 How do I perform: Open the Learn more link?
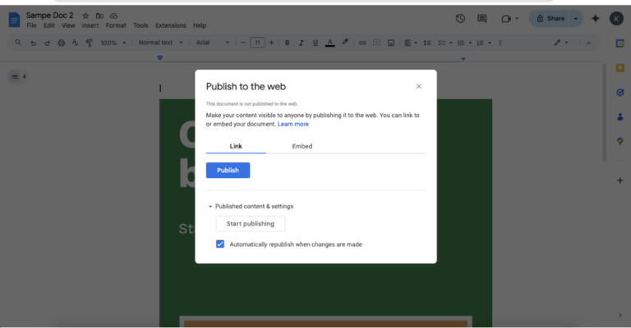coord(293,124)
